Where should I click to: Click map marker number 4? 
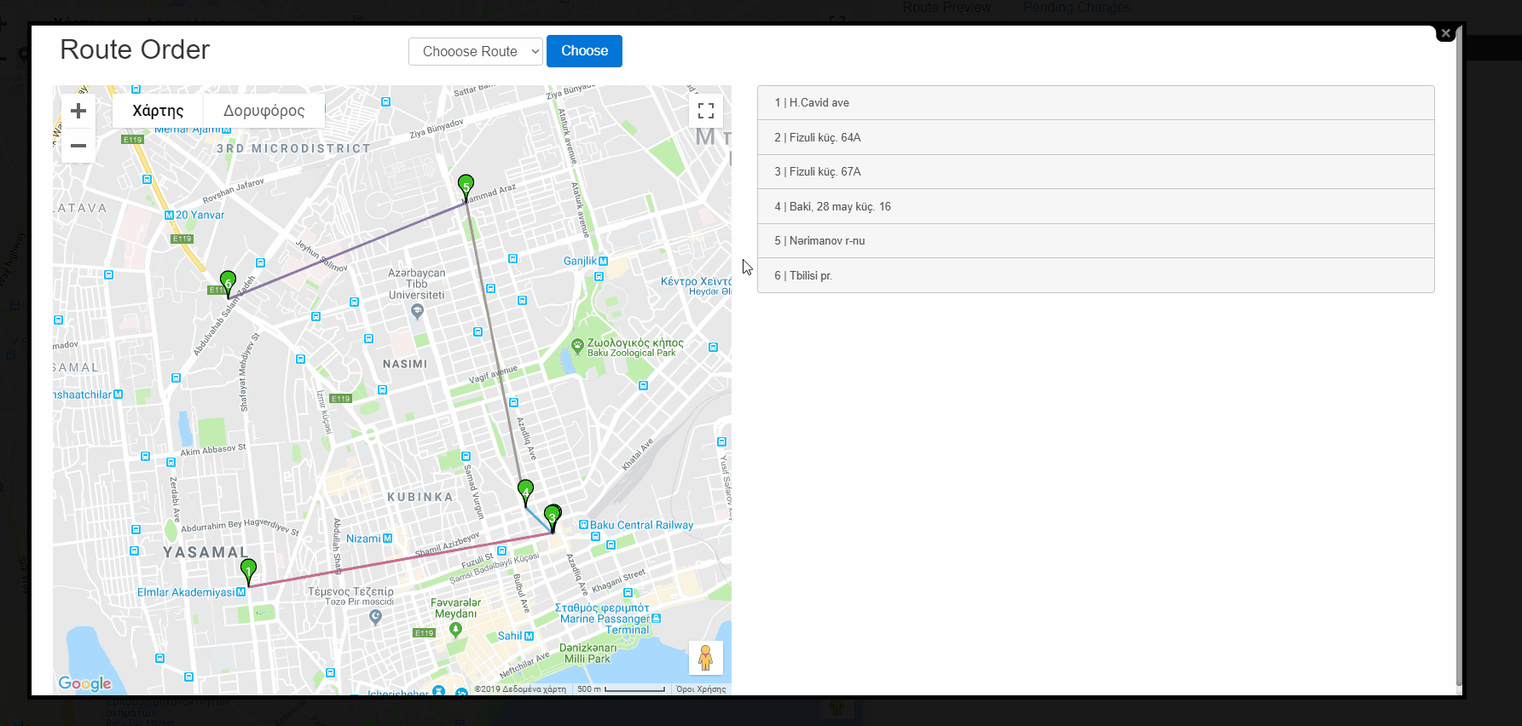coord(525,490)
